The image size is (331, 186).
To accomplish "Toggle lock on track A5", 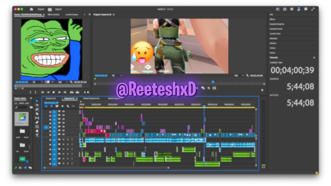I will pyautogui.click(x=50, y=159).
